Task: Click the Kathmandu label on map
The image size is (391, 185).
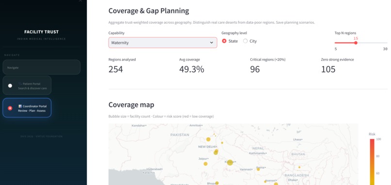Action: click(258, 153)
